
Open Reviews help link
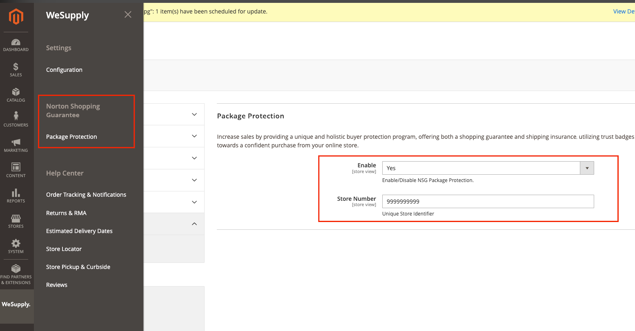(x=57, y=285)
